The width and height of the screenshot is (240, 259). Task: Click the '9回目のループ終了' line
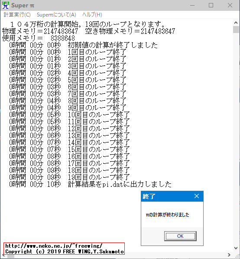click(68, 107)
